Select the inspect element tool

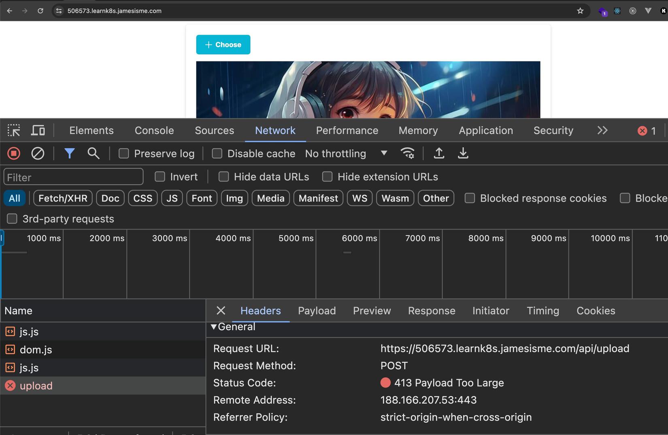tap(13, 130)
